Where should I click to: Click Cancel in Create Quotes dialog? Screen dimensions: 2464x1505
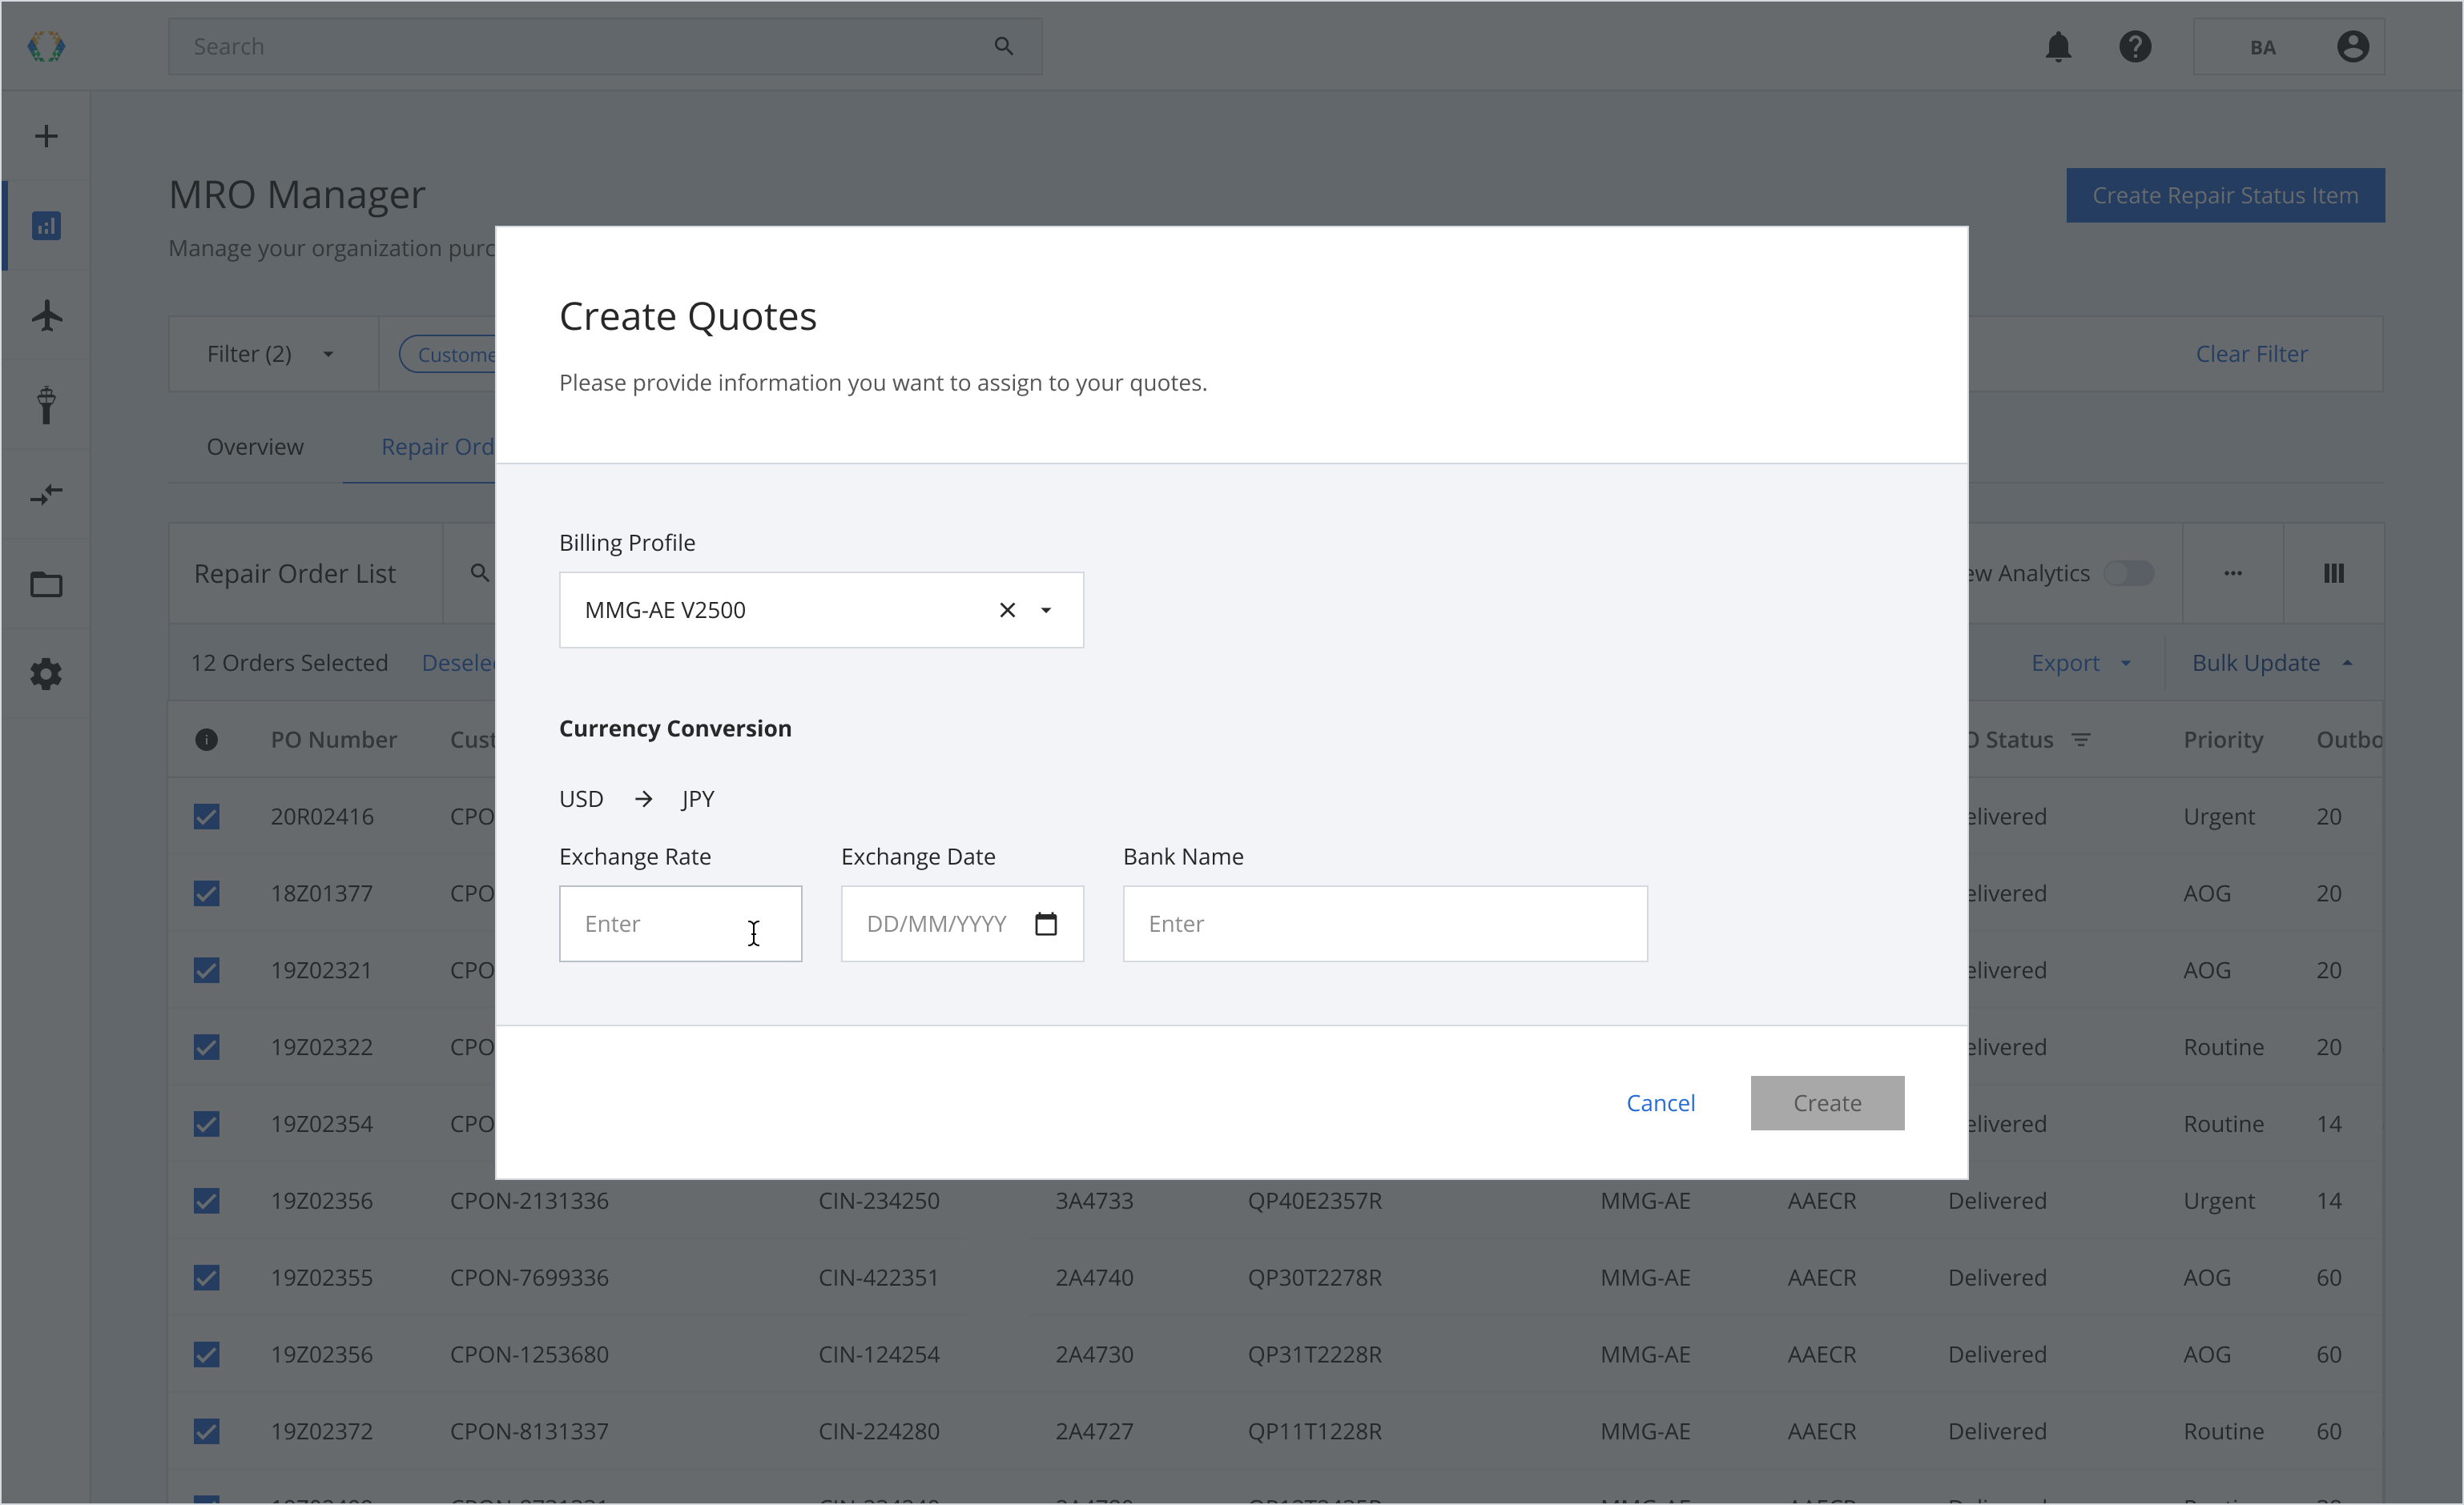tap(1660, 1102)
